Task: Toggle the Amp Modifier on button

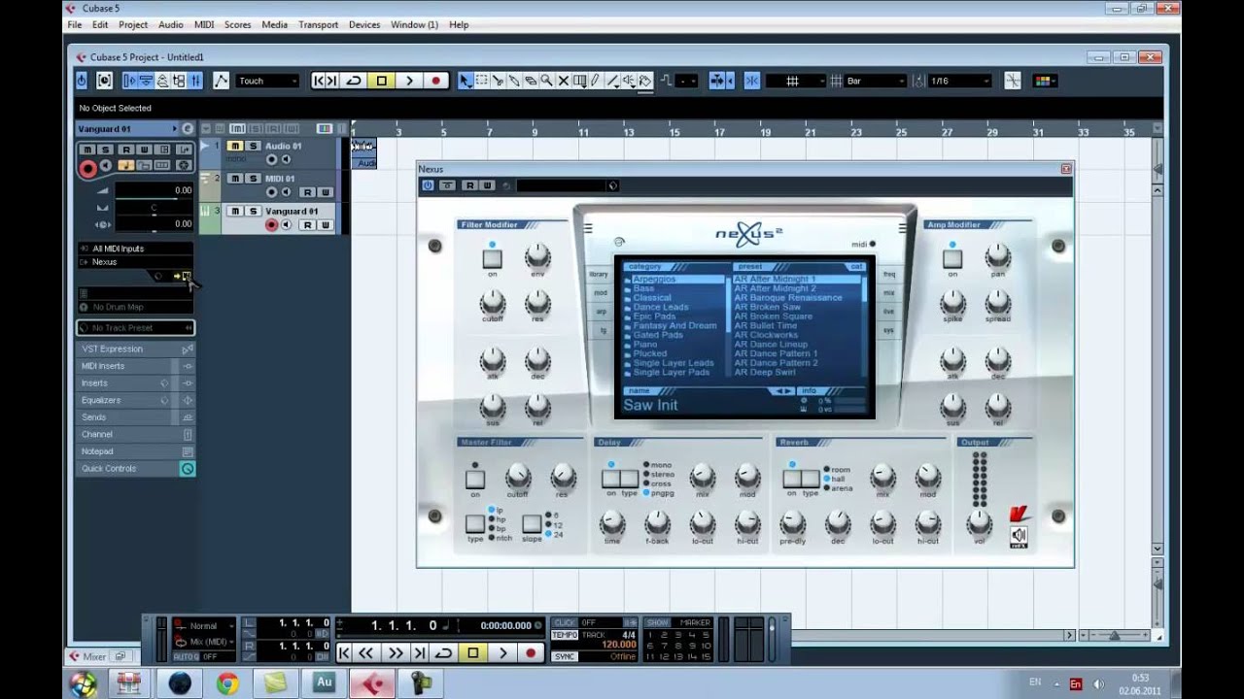Action: click(952, 259)
